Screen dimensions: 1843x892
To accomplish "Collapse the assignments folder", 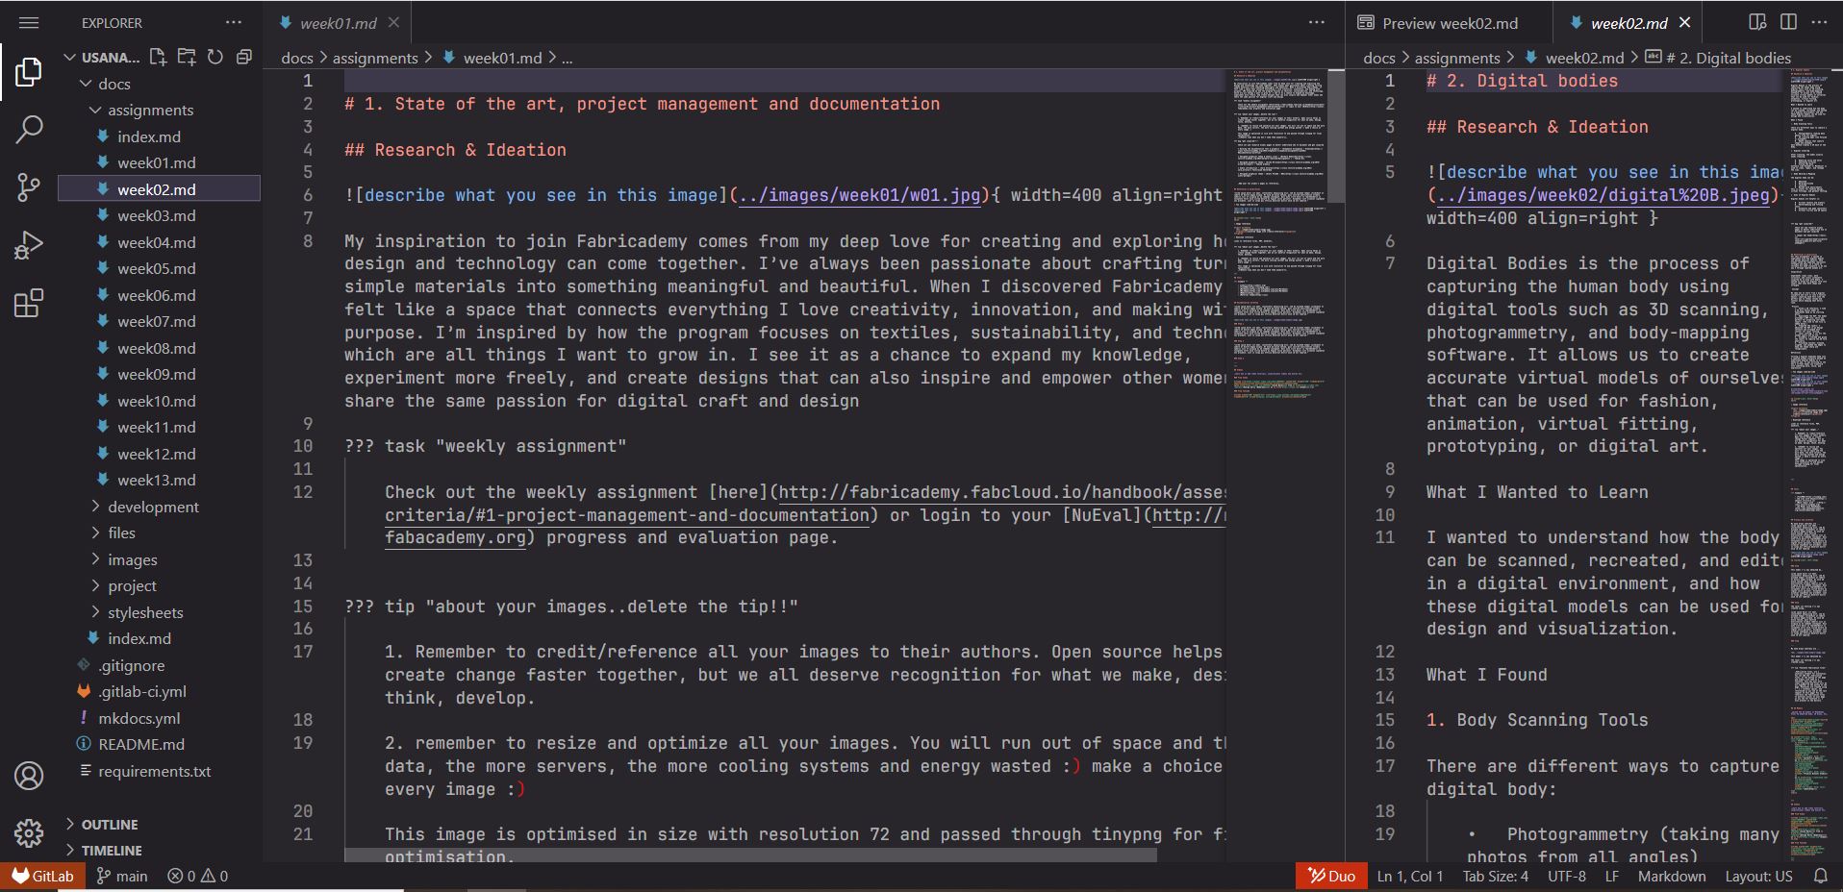I will click(149, 111).
